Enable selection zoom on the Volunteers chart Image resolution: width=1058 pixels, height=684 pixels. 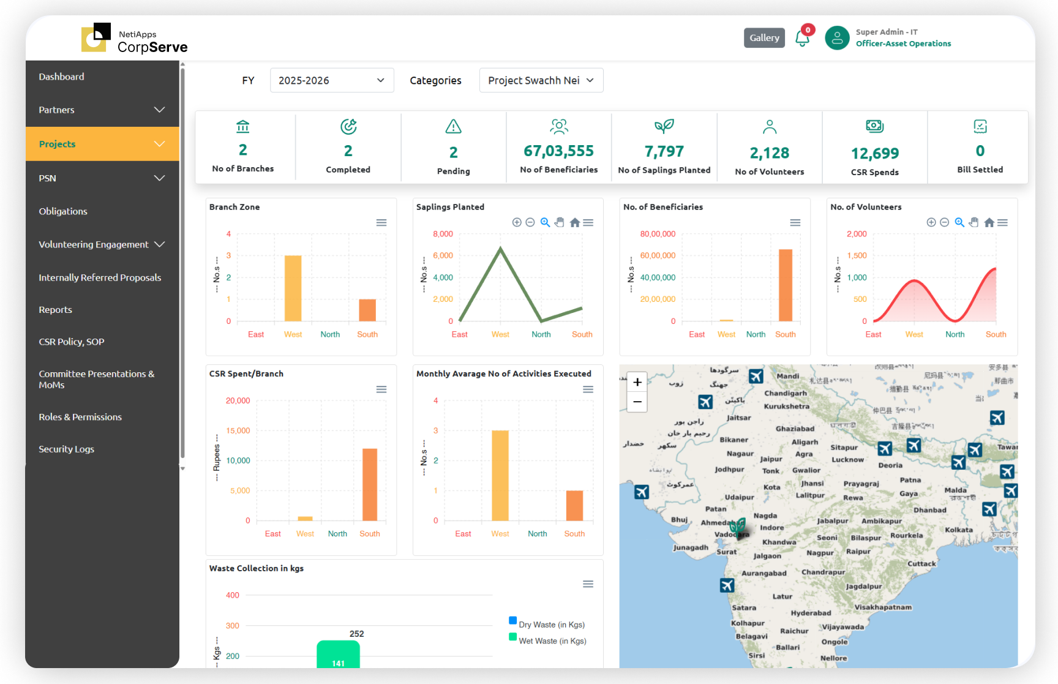click(x=959, y=222)
